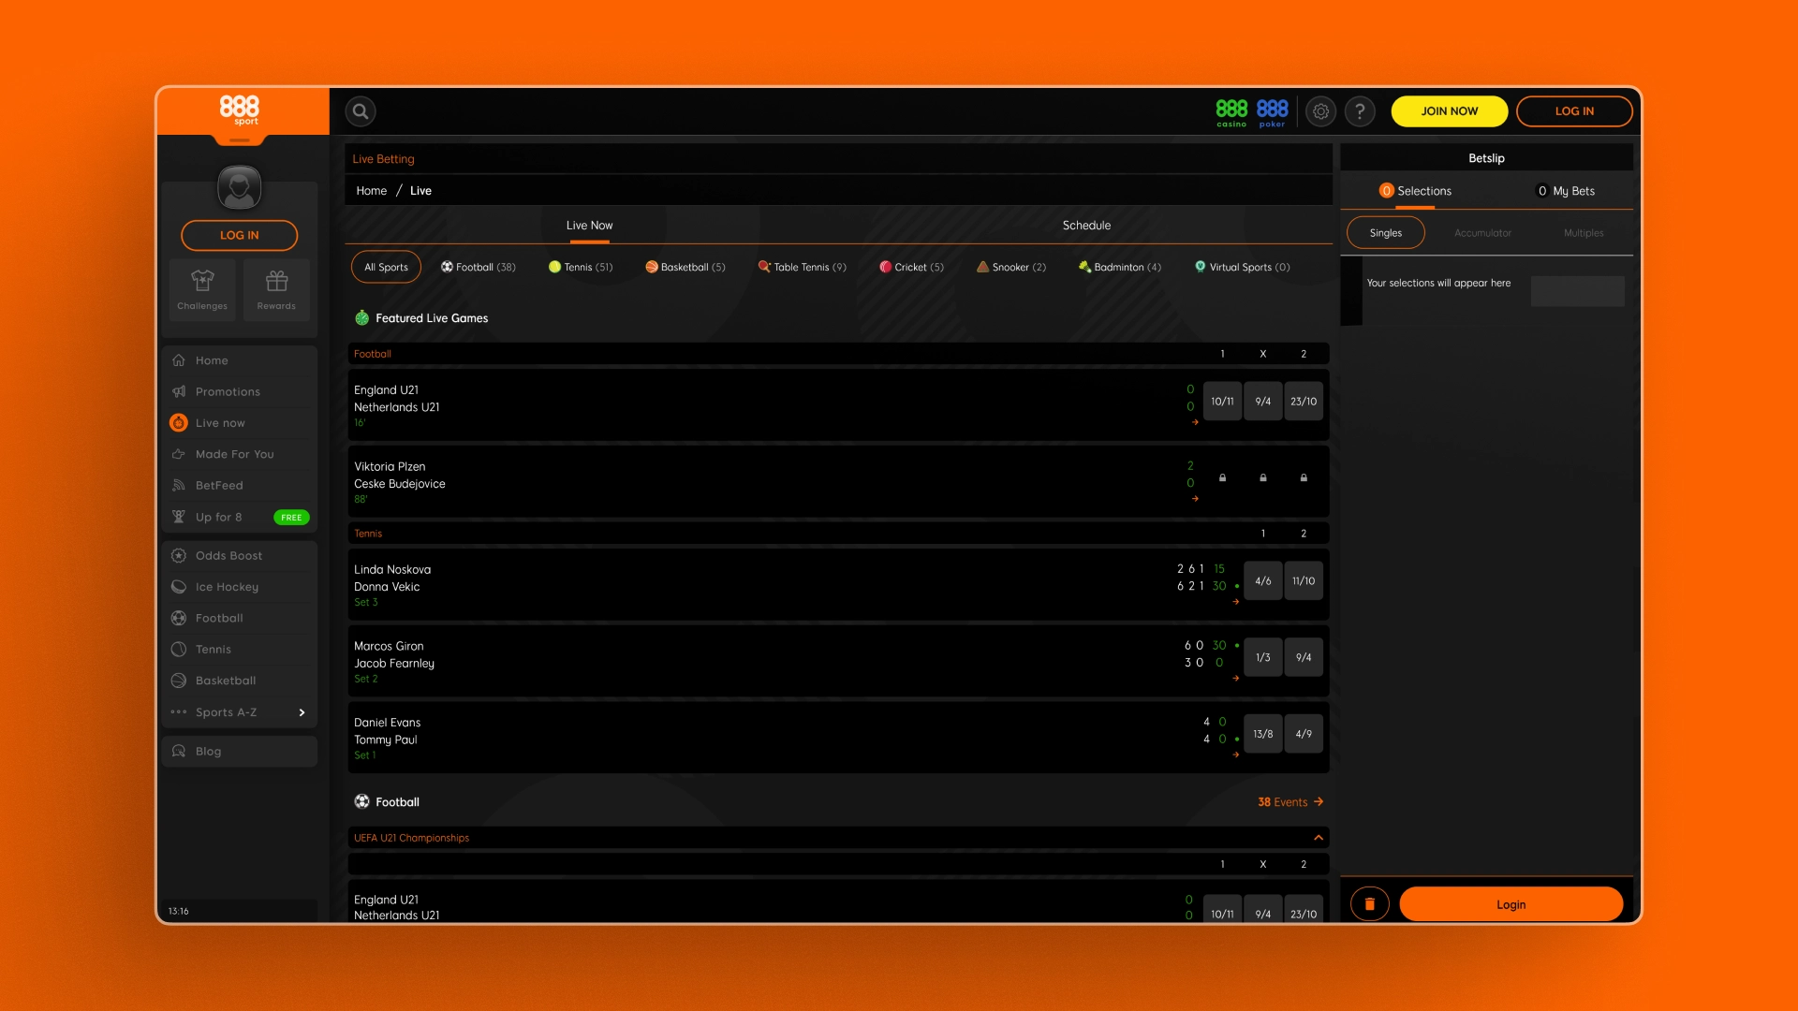Select All Sports filter
1798x1011 pixels.
coord(386,267)
